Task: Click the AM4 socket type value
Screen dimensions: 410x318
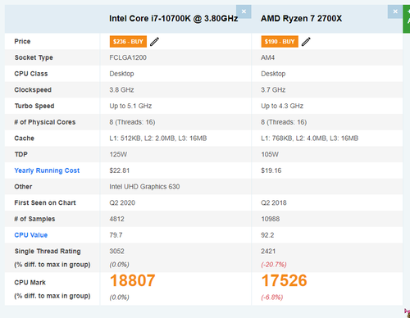Action: point(268,57)
